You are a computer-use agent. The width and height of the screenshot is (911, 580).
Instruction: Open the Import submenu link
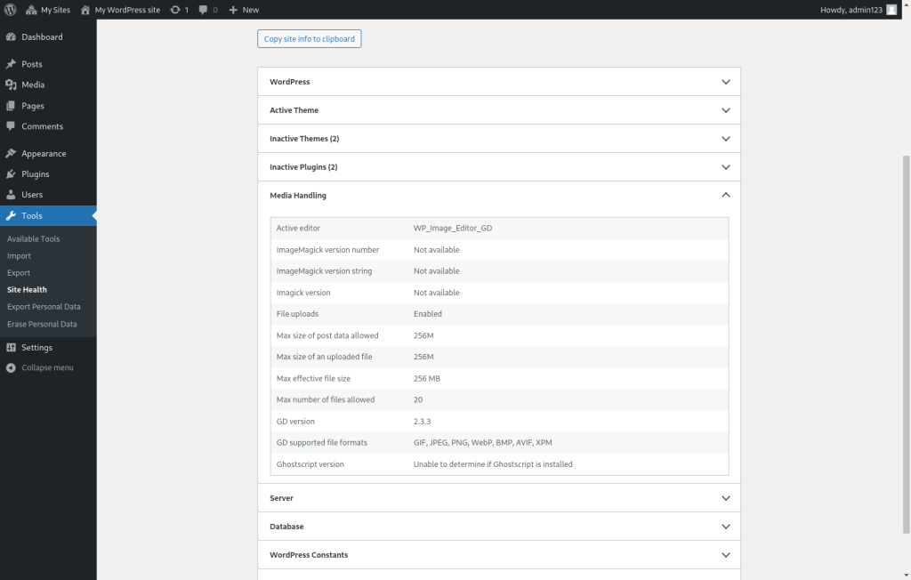point(20,255)
